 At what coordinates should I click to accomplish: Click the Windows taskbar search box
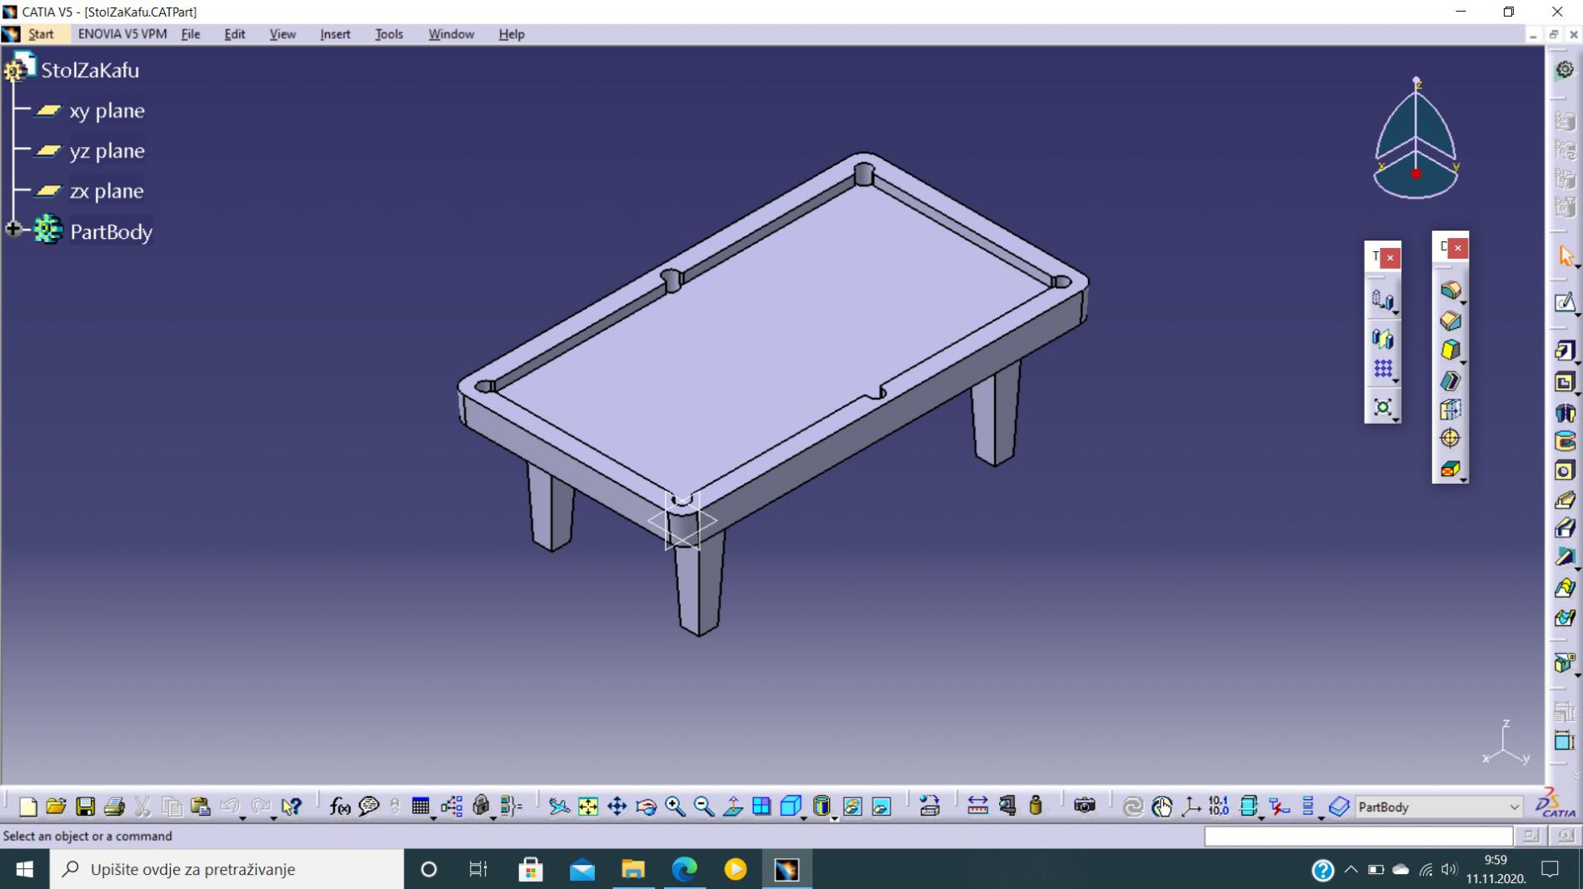point(227,869)
